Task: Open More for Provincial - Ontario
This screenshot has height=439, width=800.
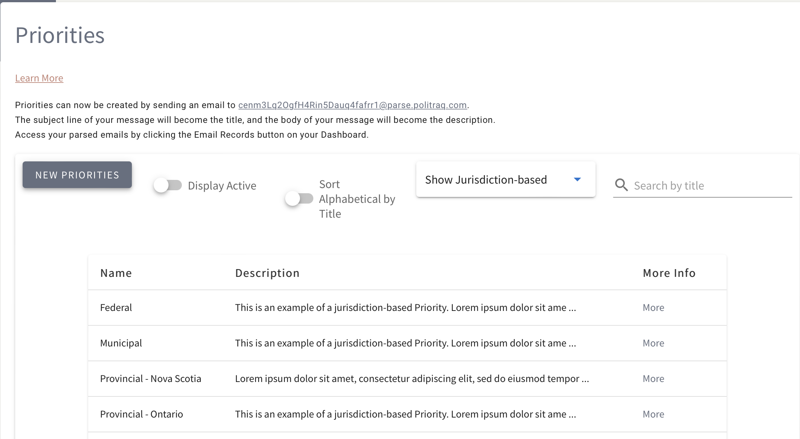Action: (x=653, y=414)
